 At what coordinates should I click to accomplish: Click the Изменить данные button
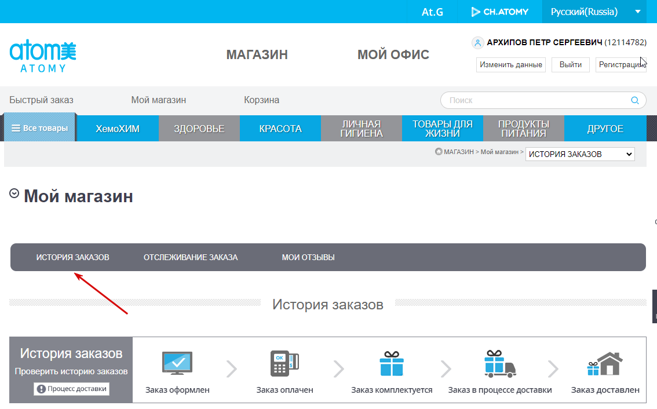pyautogui.click(x=511, y=64)
